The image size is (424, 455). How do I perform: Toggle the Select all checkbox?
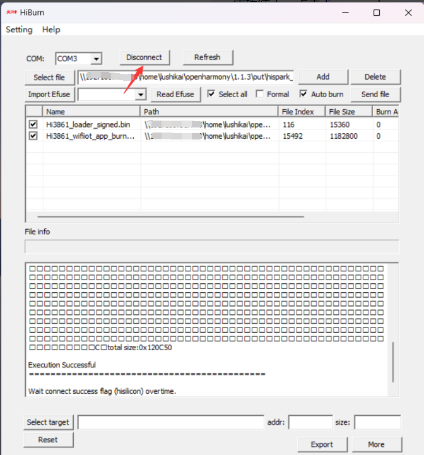(x=211, y=94)
